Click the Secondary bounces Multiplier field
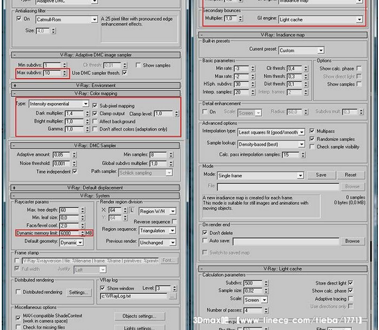The image size is (379, 330). tap(231, 18)
